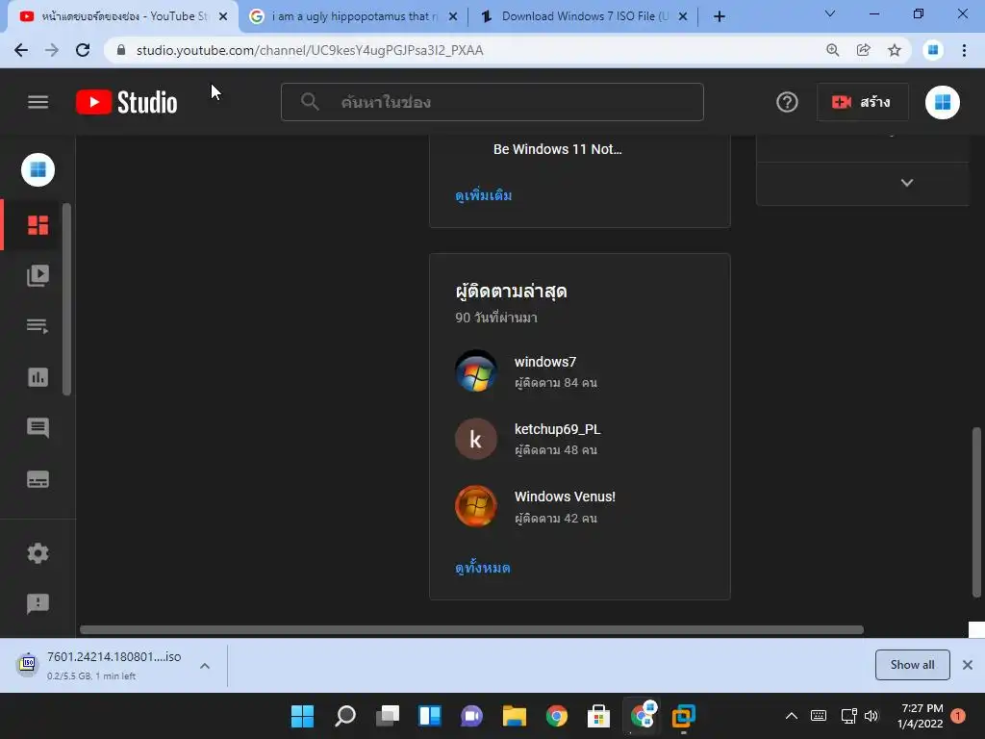985x739 pixels.
Task: Open the Content videos icon in sidebar
Action: (38, 275)
